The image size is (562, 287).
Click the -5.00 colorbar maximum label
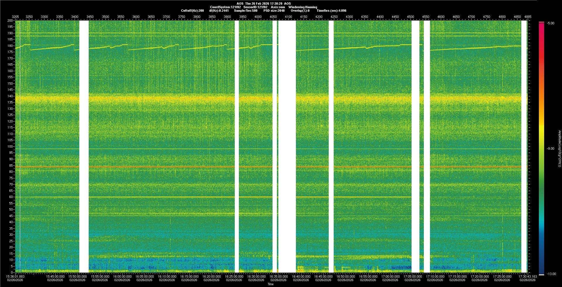click(550, 23)
